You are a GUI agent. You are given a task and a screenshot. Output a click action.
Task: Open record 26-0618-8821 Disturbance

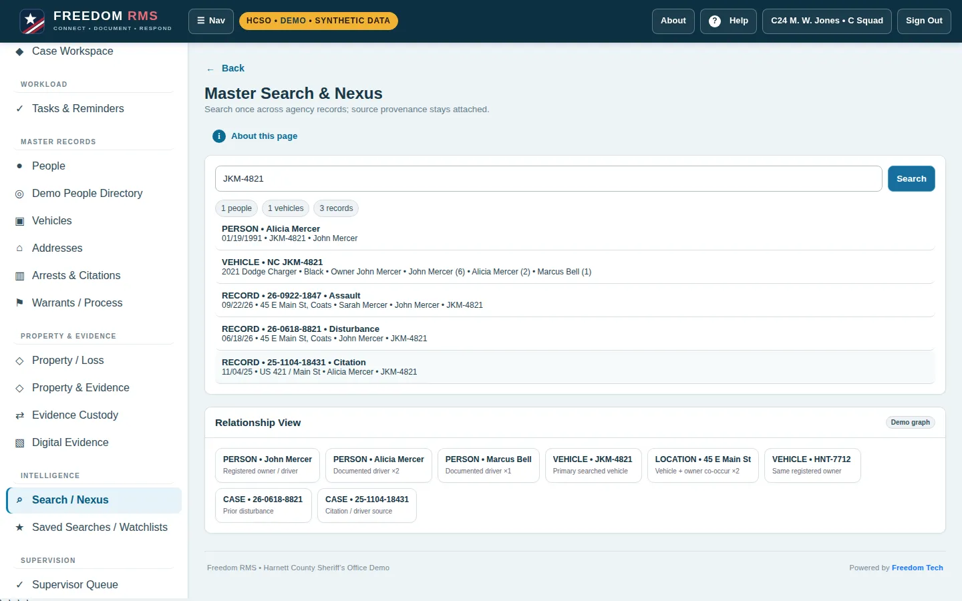point(575,334)
